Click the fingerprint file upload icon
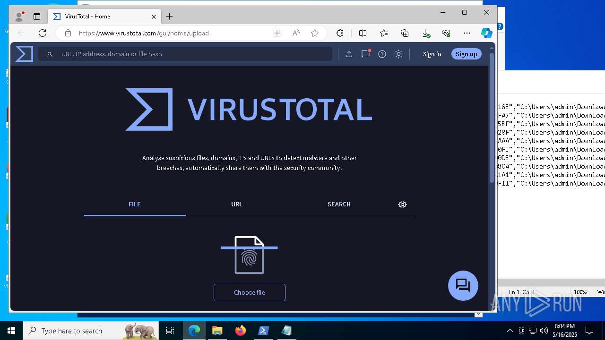The height and width of the screenshot is (340, 605). 249,255
